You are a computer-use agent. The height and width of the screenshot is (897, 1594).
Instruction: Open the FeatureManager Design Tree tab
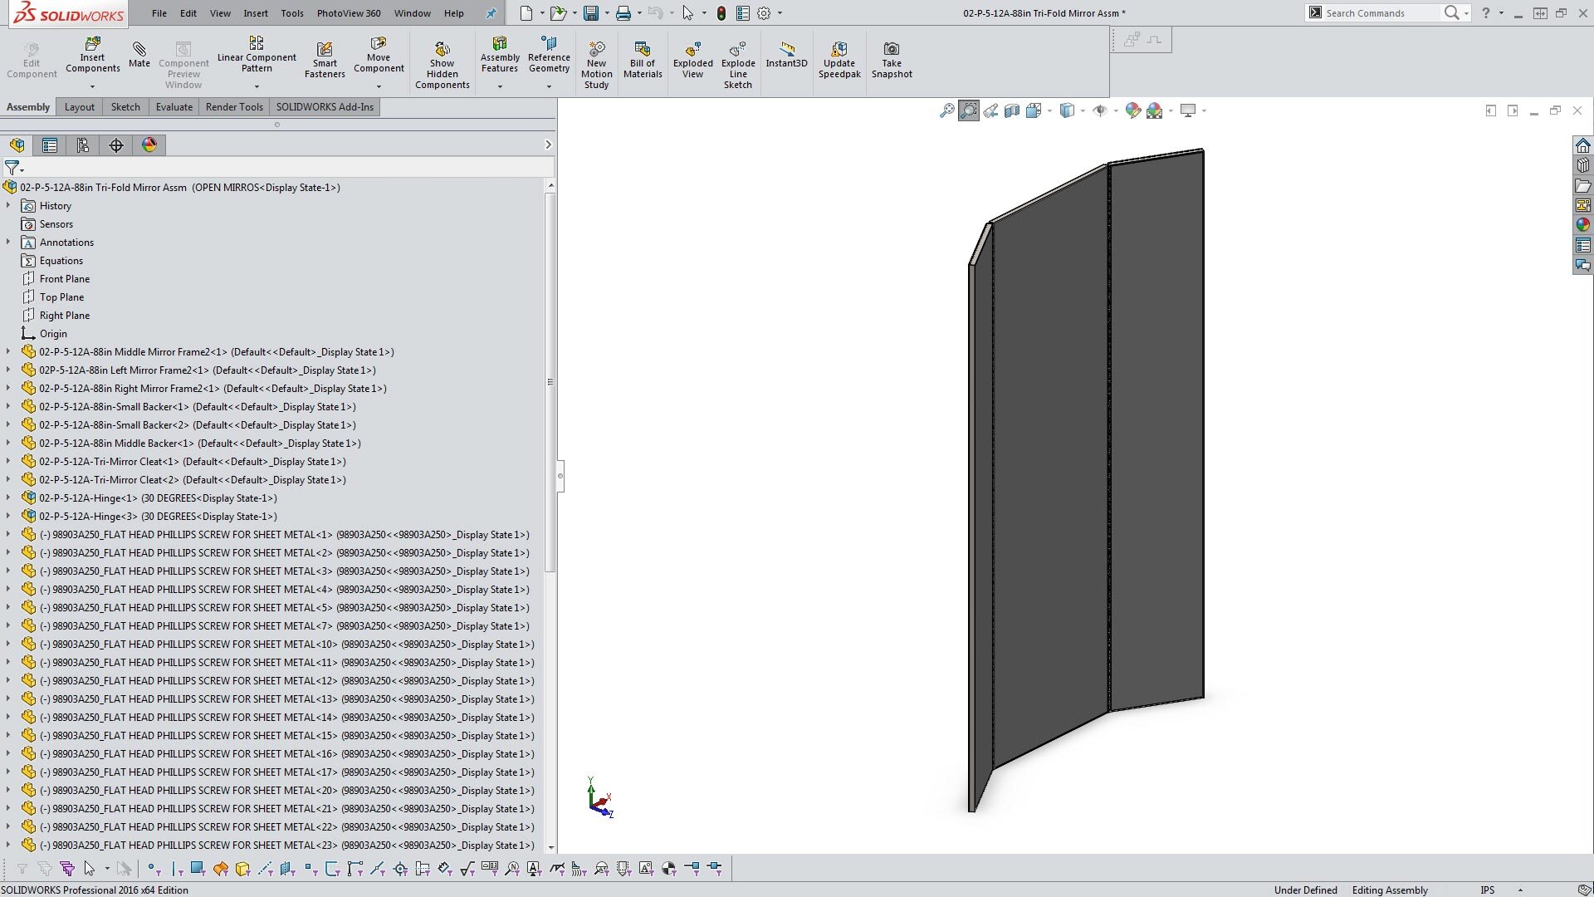(17, 145)
